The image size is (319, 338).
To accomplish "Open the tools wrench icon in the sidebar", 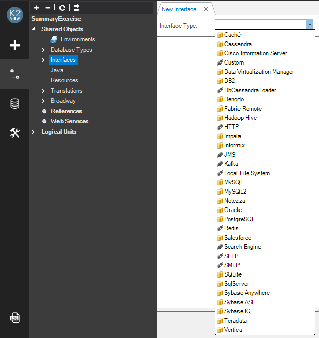I will [x=15, y=133].
